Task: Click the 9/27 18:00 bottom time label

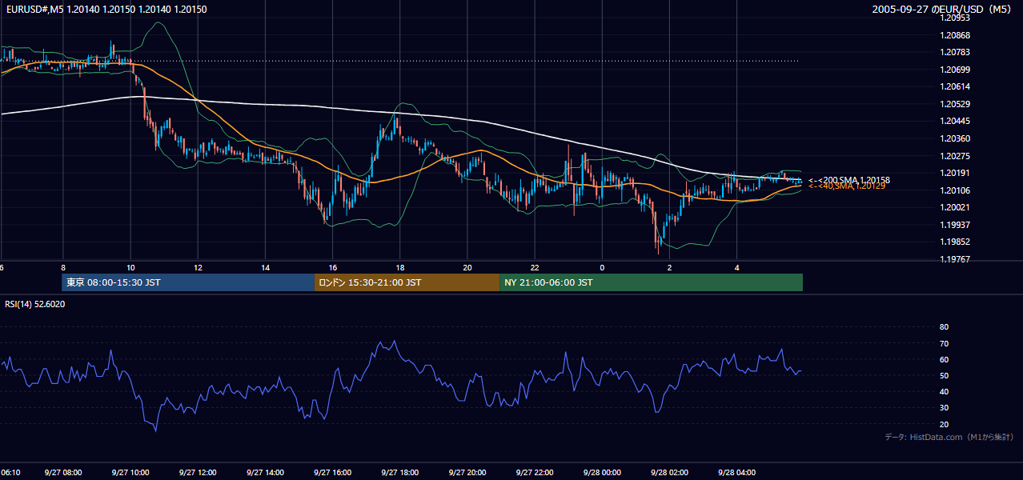Action: pos(399,473)
